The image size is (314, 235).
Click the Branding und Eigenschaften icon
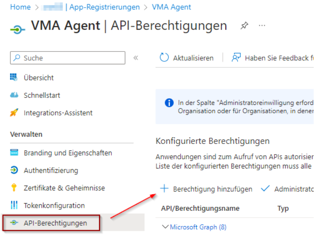[x=14, y=152]
